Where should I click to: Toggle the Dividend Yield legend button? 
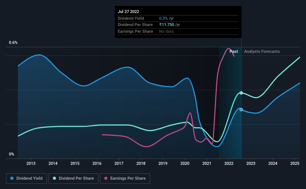26,179
